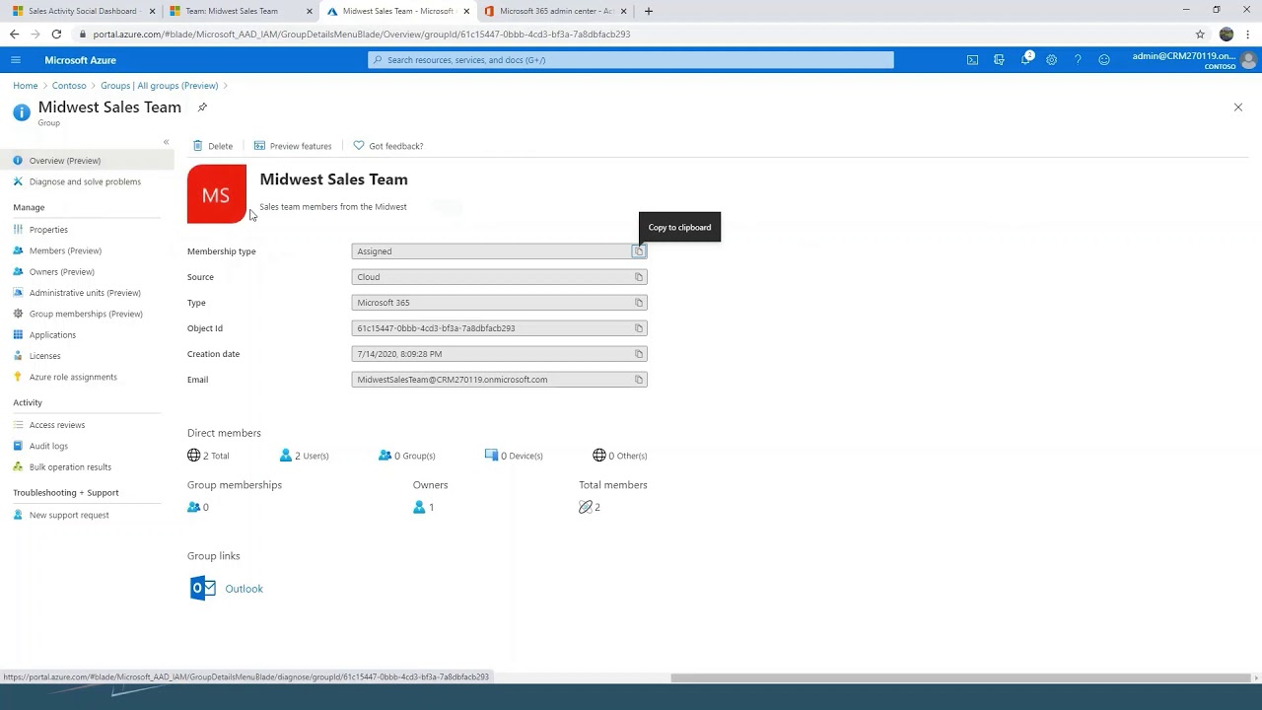The height and width of the screenshot is (710, 1262).
Task: Go to Contoso breadcrumb
Action: click(x=69, y=86)
